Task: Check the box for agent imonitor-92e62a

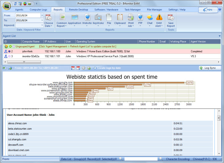Action: tap(10, 56)
